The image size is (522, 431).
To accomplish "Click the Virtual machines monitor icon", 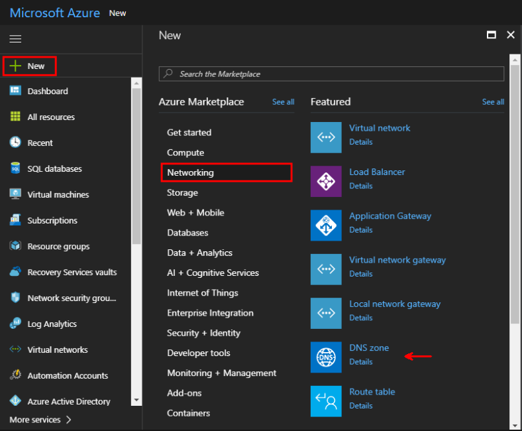I will [15, 194].
